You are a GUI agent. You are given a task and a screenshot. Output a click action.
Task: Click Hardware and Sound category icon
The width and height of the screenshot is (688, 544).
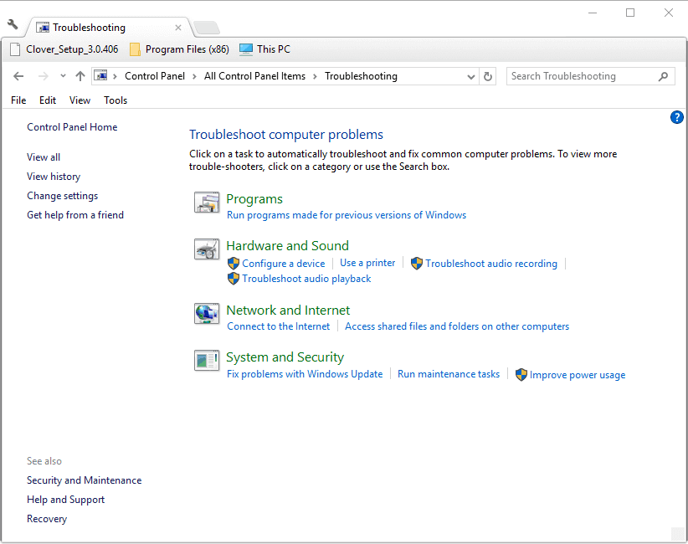pyautogui.click(x=207, y=249)
